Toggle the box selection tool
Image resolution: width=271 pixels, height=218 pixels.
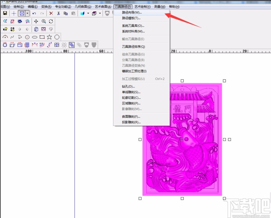22,13
